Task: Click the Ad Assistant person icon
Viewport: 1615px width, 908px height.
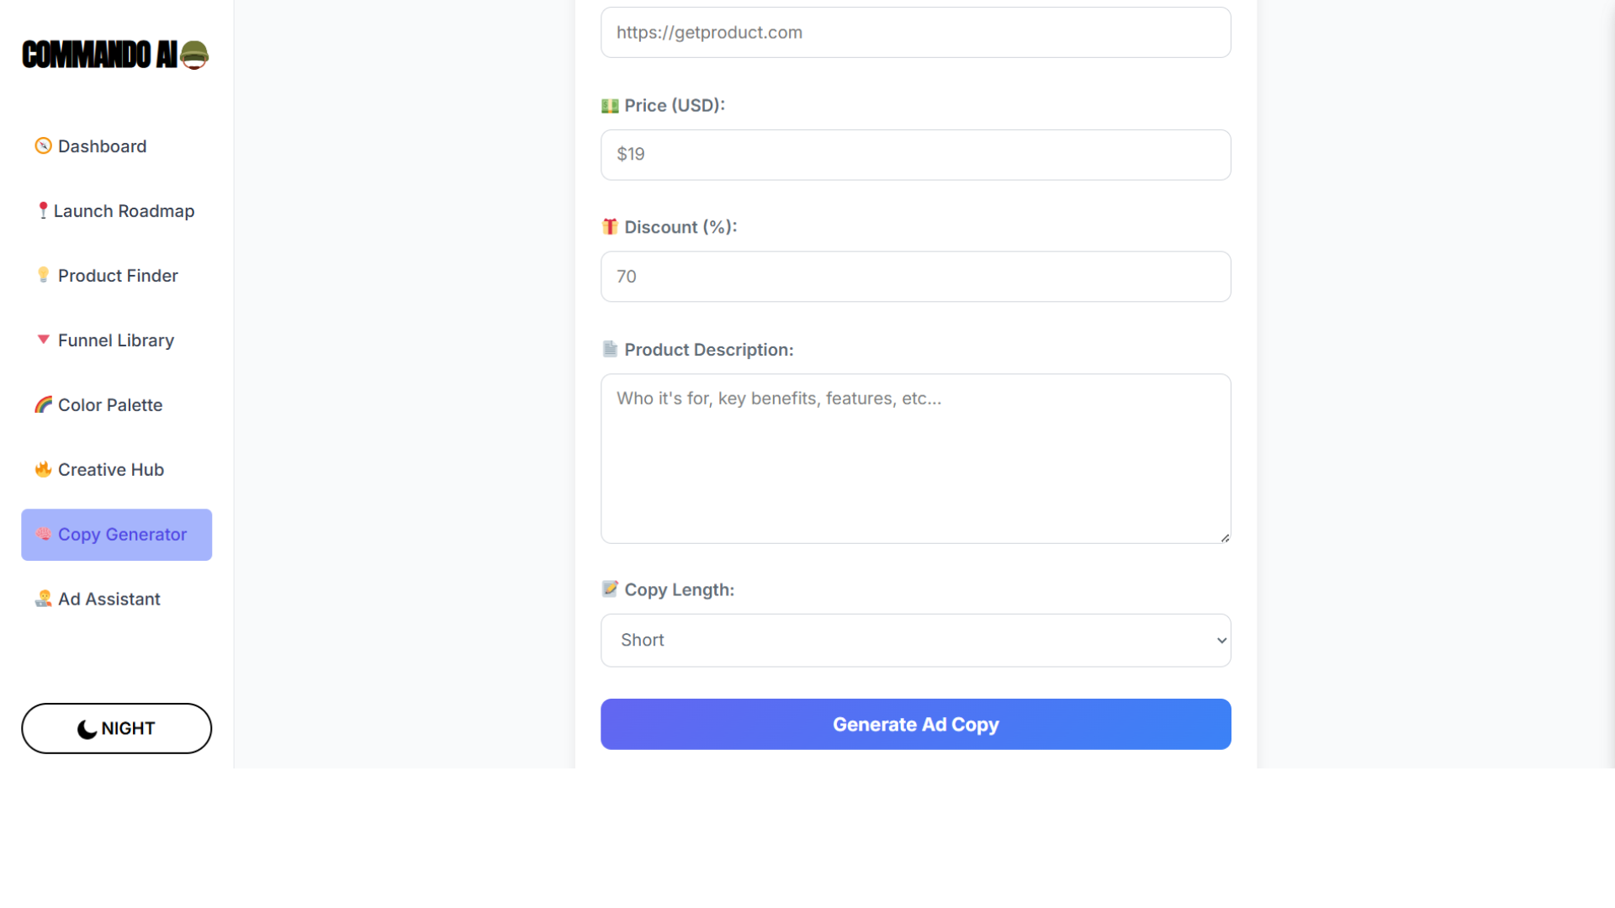Action: pyautogui.click(x=43, y=599)
